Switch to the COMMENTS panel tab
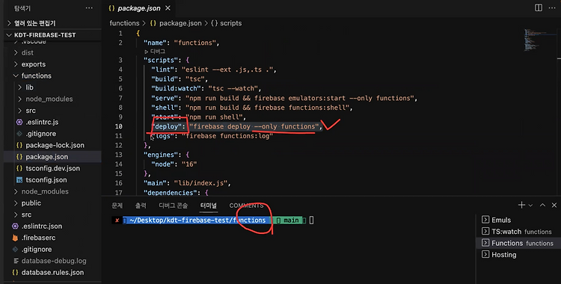The width and height of the screenshot is (561, 284). 247,206
